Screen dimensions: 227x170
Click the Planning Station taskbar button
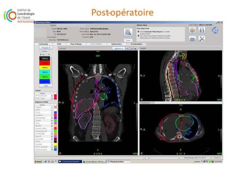118,162
